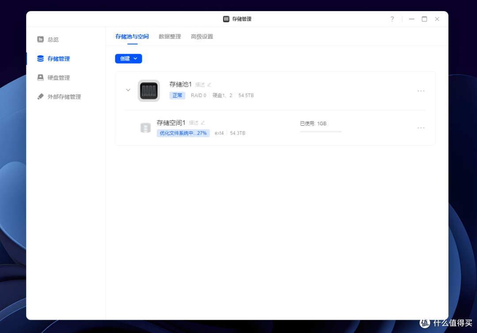Viewport: 477px width, 333px height.
Task: Click the 存储空间1 volume cylinder icon
Action: [x=145, y=127]
